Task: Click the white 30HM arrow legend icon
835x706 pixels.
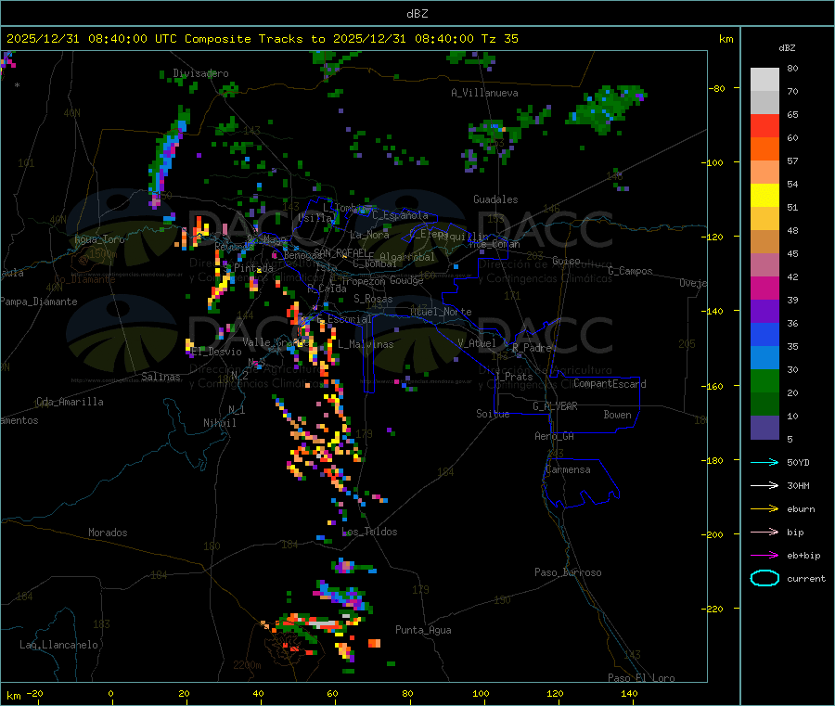Action: (x=764, y=485)
